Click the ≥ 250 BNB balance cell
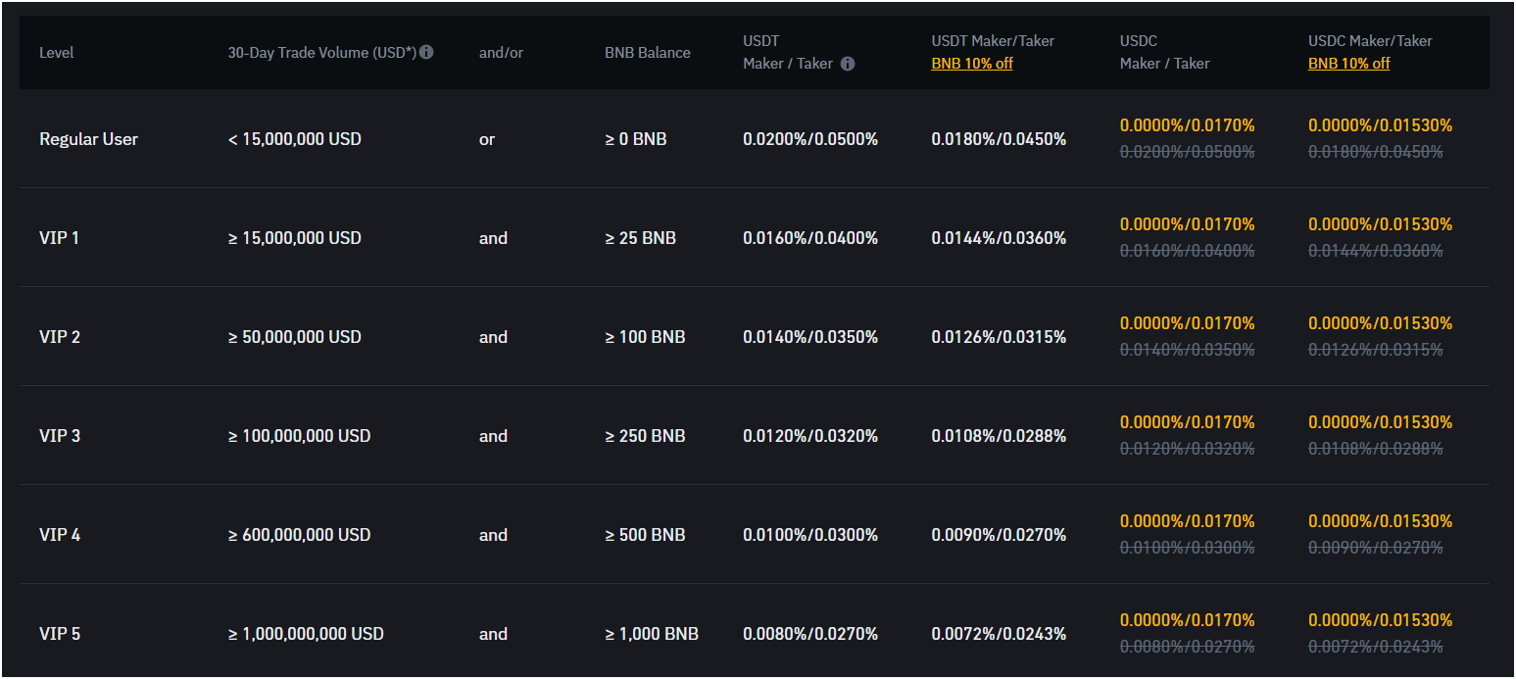 pos(645,436)
